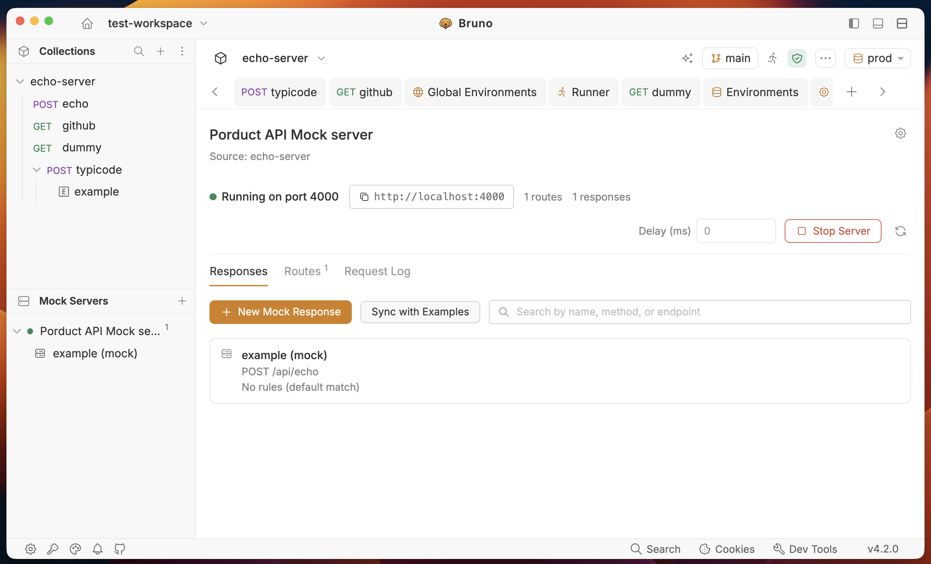Collapse the Porduct API Mock server chevron

point(17,331)
